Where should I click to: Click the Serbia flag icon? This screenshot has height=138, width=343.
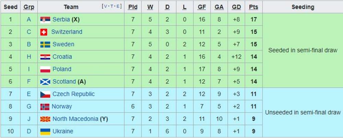point(45,20)
